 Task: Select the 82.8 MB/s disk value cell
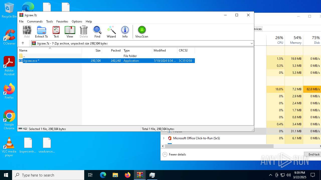pyautogui.click(x=312, y=89)
